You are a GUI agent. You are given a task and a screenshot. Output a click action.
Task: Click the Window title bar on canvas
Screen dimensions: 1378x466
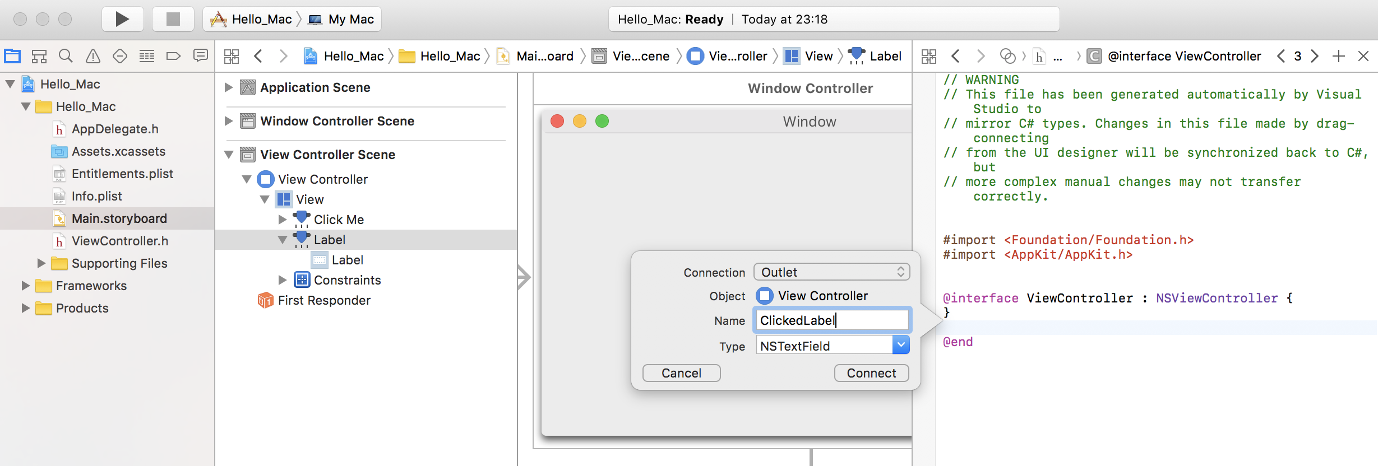(x=727, y=122)
